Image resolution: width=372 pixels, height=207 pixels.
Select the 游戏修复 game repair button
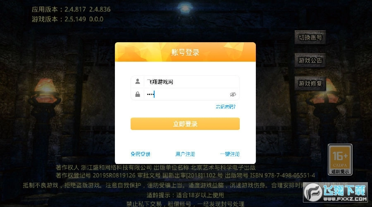pos(310,83)
